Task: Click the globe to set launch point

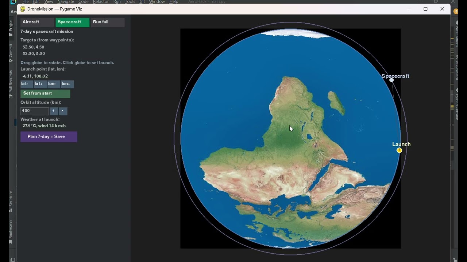Action: coord(290,138)
